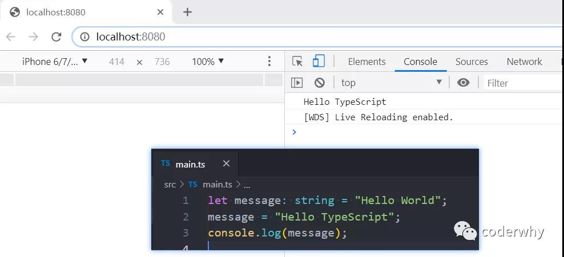Viewport: 564px width, 257px height.
Task: Click the "Hello World" string in code
Action: point(397,200)
